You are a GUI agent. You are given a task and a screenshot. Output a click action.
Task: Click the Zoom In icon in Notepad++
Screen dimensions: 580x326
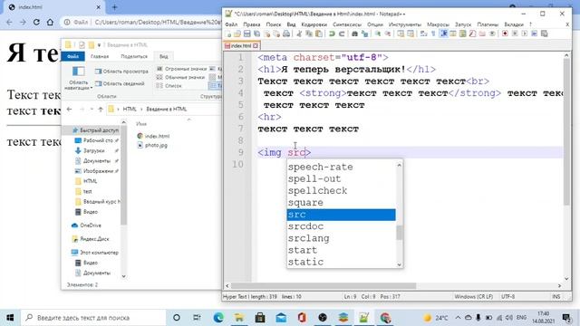point(378,34)
